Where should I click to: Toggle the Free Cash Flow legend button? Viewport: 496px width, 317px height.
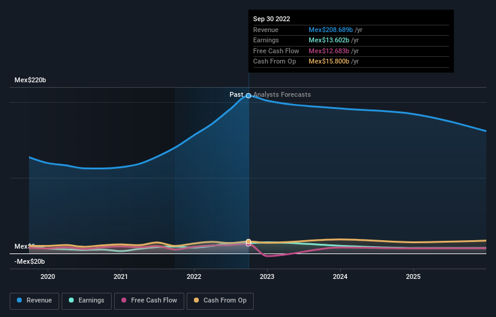point(149,301)
